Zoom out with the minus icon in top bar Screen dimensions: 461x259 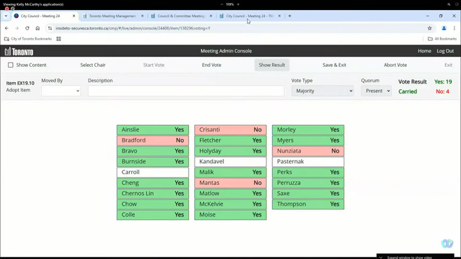click(x=222, y=4)
